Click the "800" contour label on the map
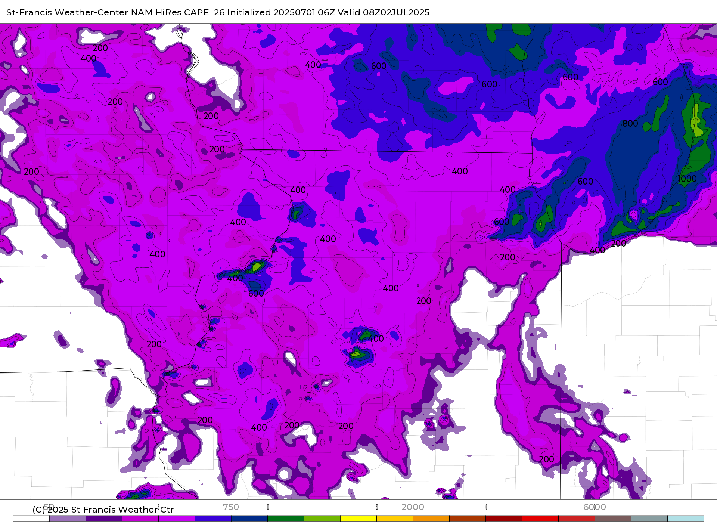Screen dimensions: 717x523 630,124
